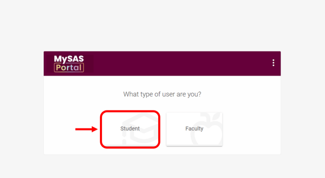
Task: Click the white space between Student and Faculty cards
Action: [x=163, y=129]
